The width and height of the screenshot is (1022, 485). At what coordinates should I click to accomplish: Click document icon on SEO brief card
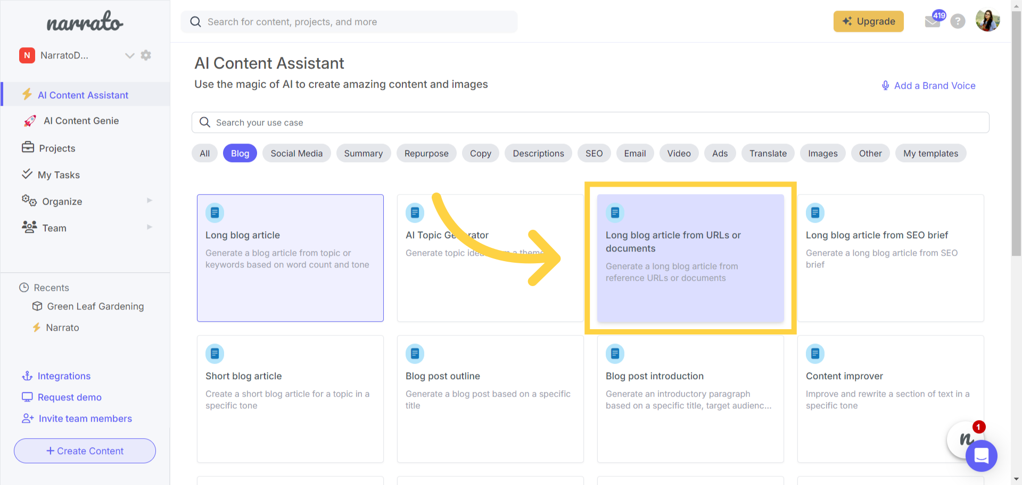coord(815,213)
